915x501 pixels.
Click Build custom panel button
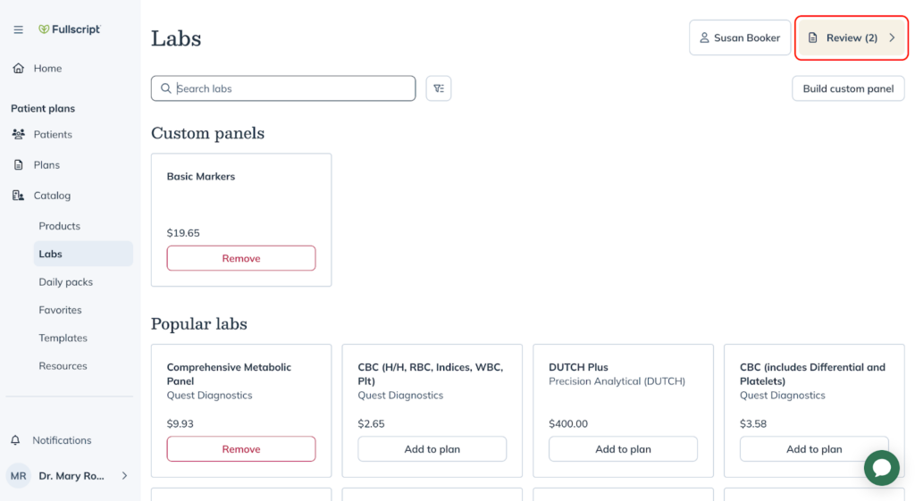pyautogui.click(x=848, y=88)
